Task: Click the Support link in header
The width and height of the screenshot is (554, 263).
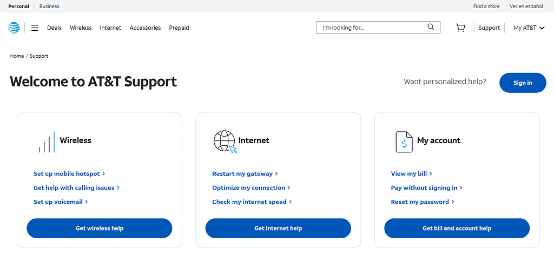Action: point(489,28)
